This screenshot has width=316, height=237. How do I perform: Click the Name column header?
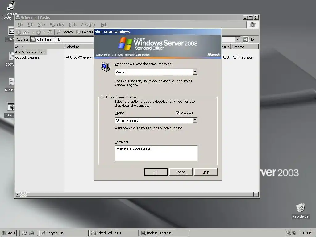39,47
